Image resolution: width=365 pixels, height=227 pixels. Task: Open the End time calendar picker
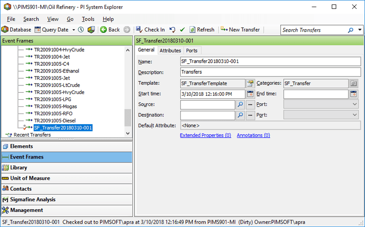(x=354, y=94)
